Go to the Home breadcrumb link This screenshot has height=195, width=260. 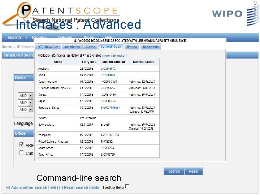[7, 47]
